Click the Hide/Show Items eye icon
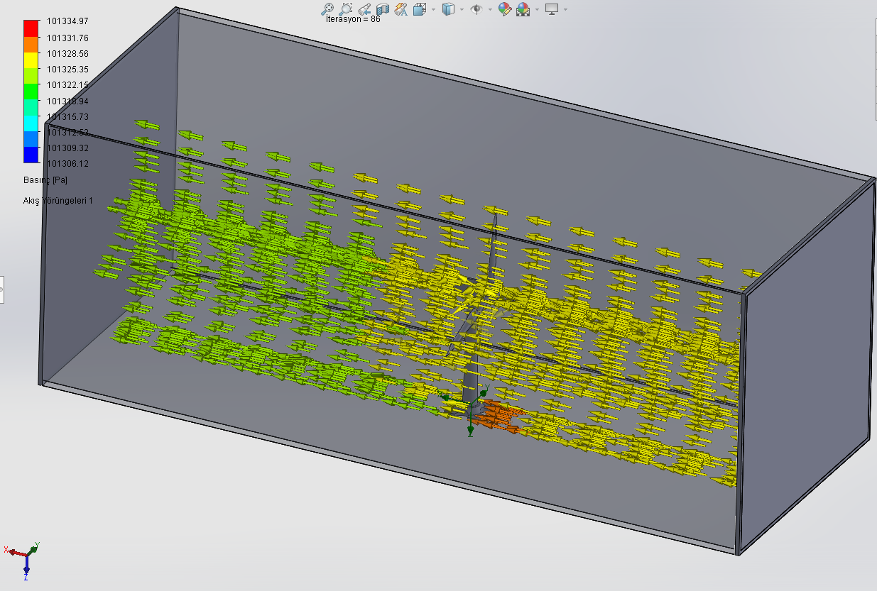Screen dimensions: 877x591 click(476, 9)
